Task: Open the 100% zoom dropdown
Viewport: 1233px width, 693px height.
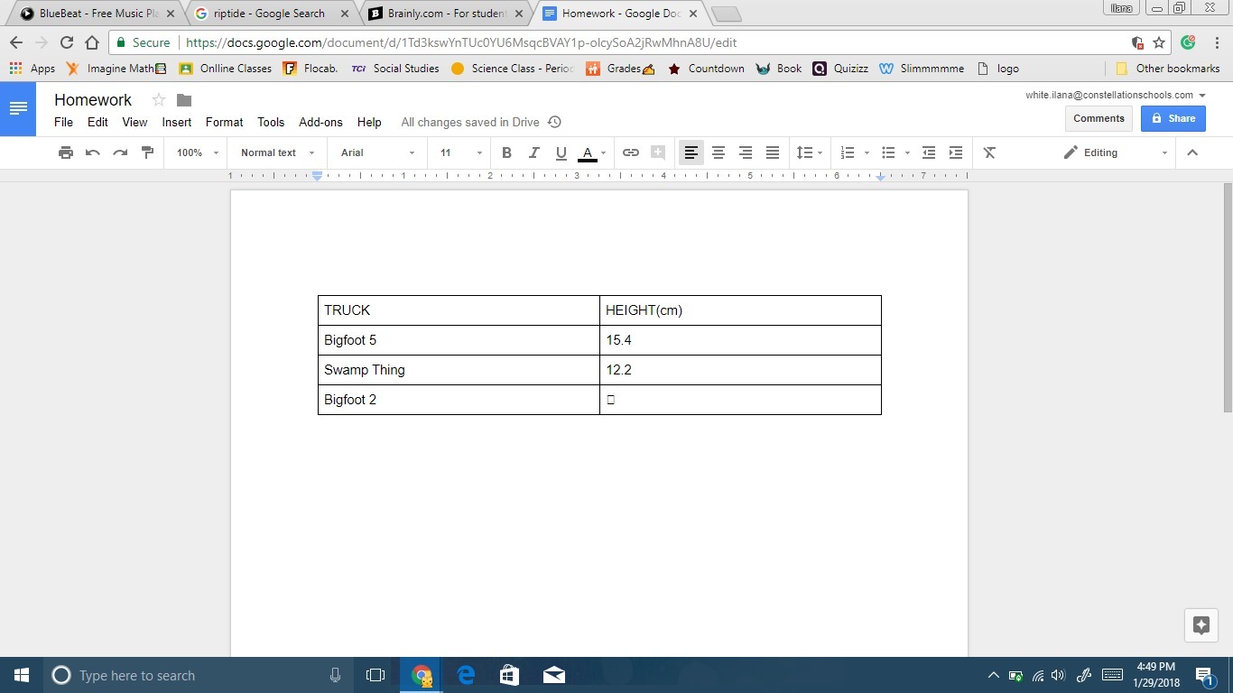Action: (x=198, y=152)
